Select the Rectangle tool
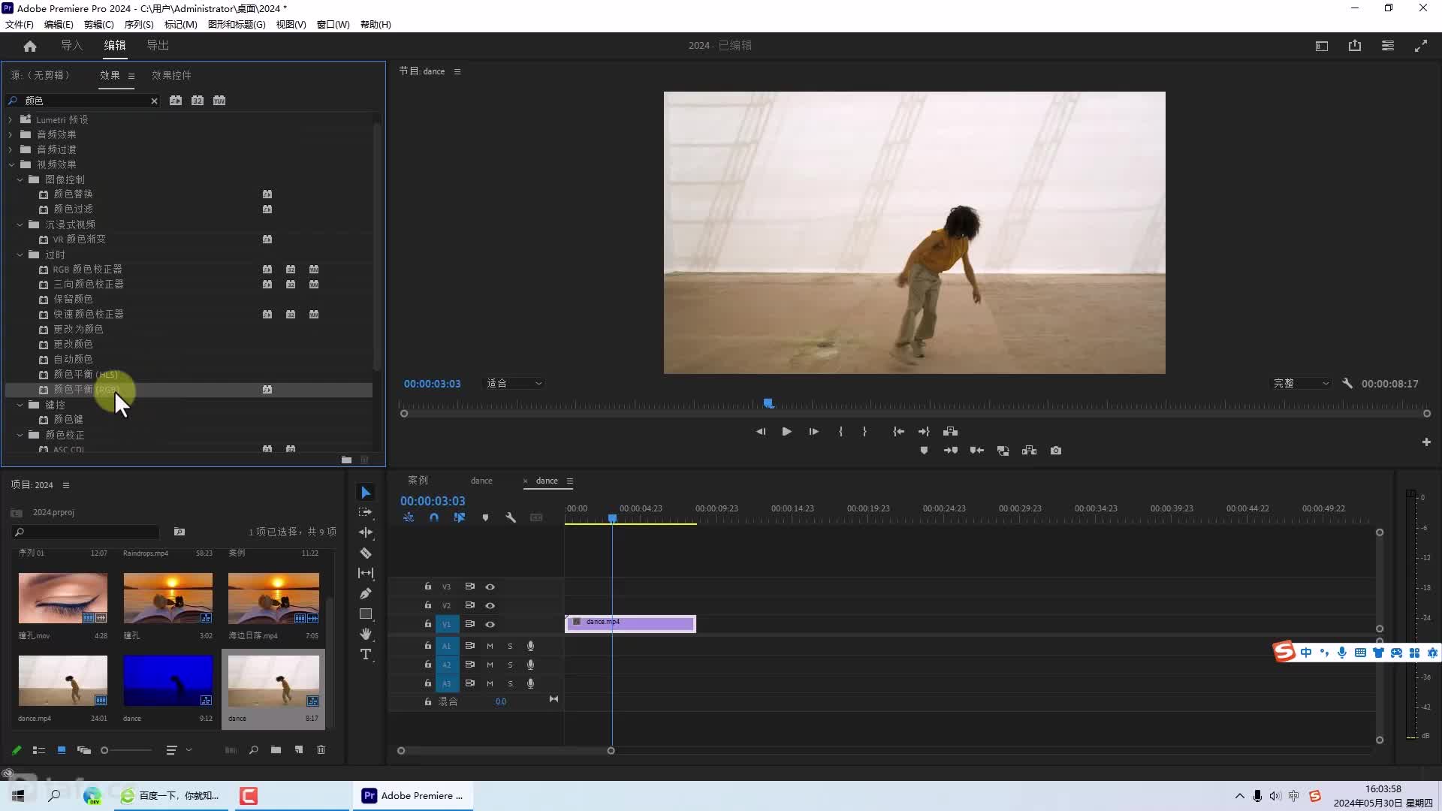This screenshot has height=811, width=1442. (366, 614)
